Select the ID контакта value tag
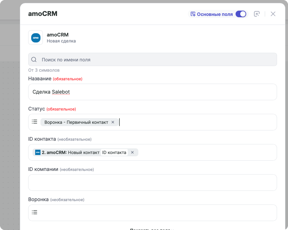The width and height of the screenshot is (288, 230). (x=114, y=152)
